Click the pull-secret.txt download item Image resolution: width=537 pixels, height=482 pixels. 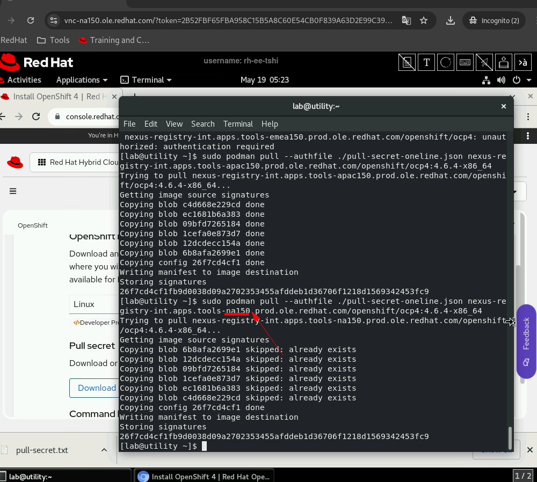[42, 450]
